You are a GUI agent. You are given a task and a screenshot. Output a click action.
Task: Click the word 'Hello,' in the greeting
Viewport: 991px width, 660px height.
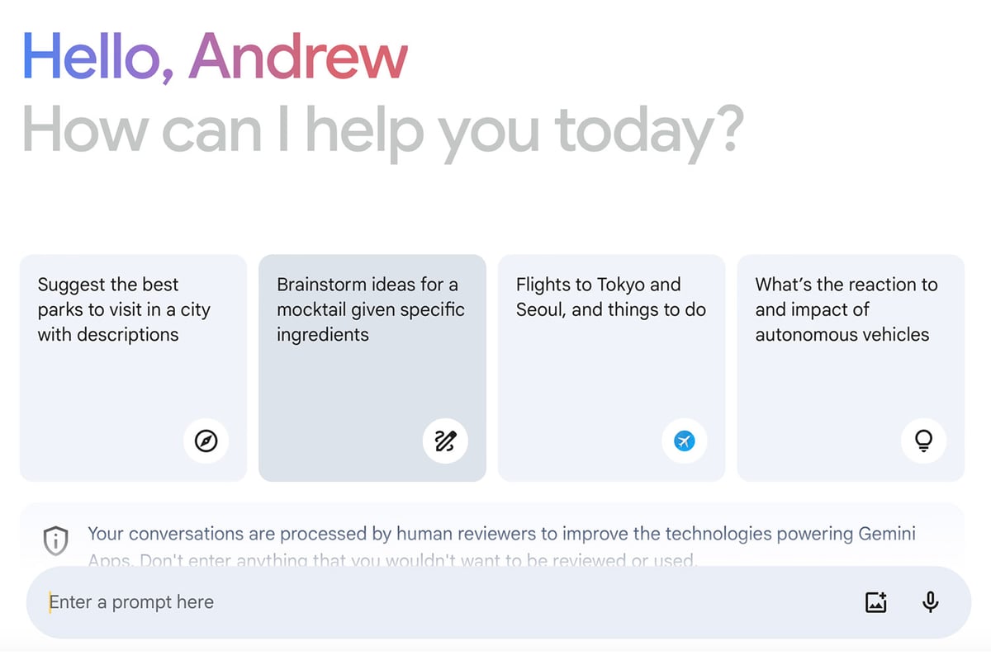coord(98,56)
